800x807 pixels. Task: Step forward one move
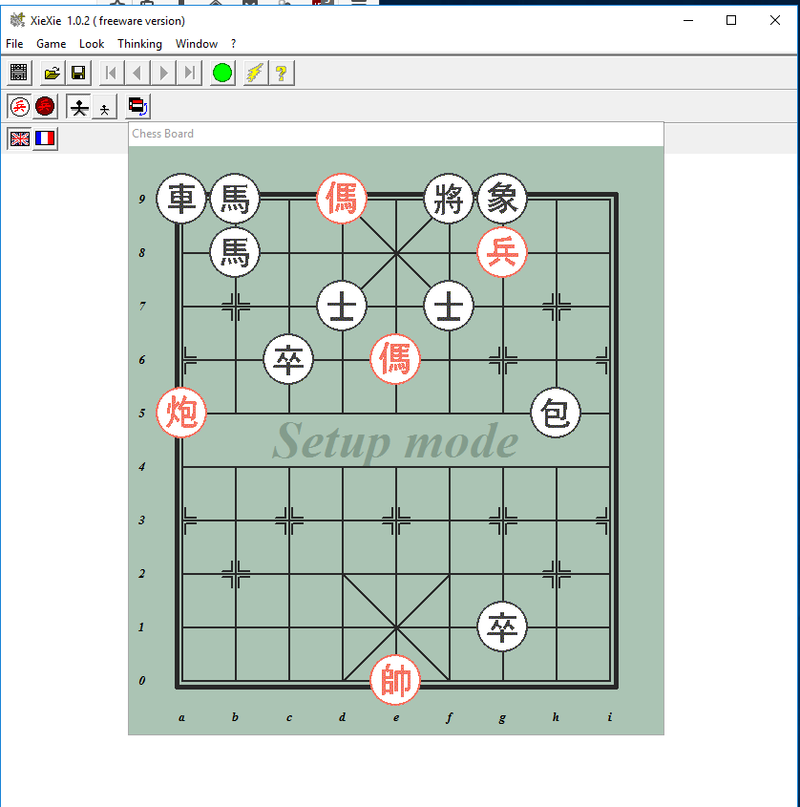tap(164, 74)
